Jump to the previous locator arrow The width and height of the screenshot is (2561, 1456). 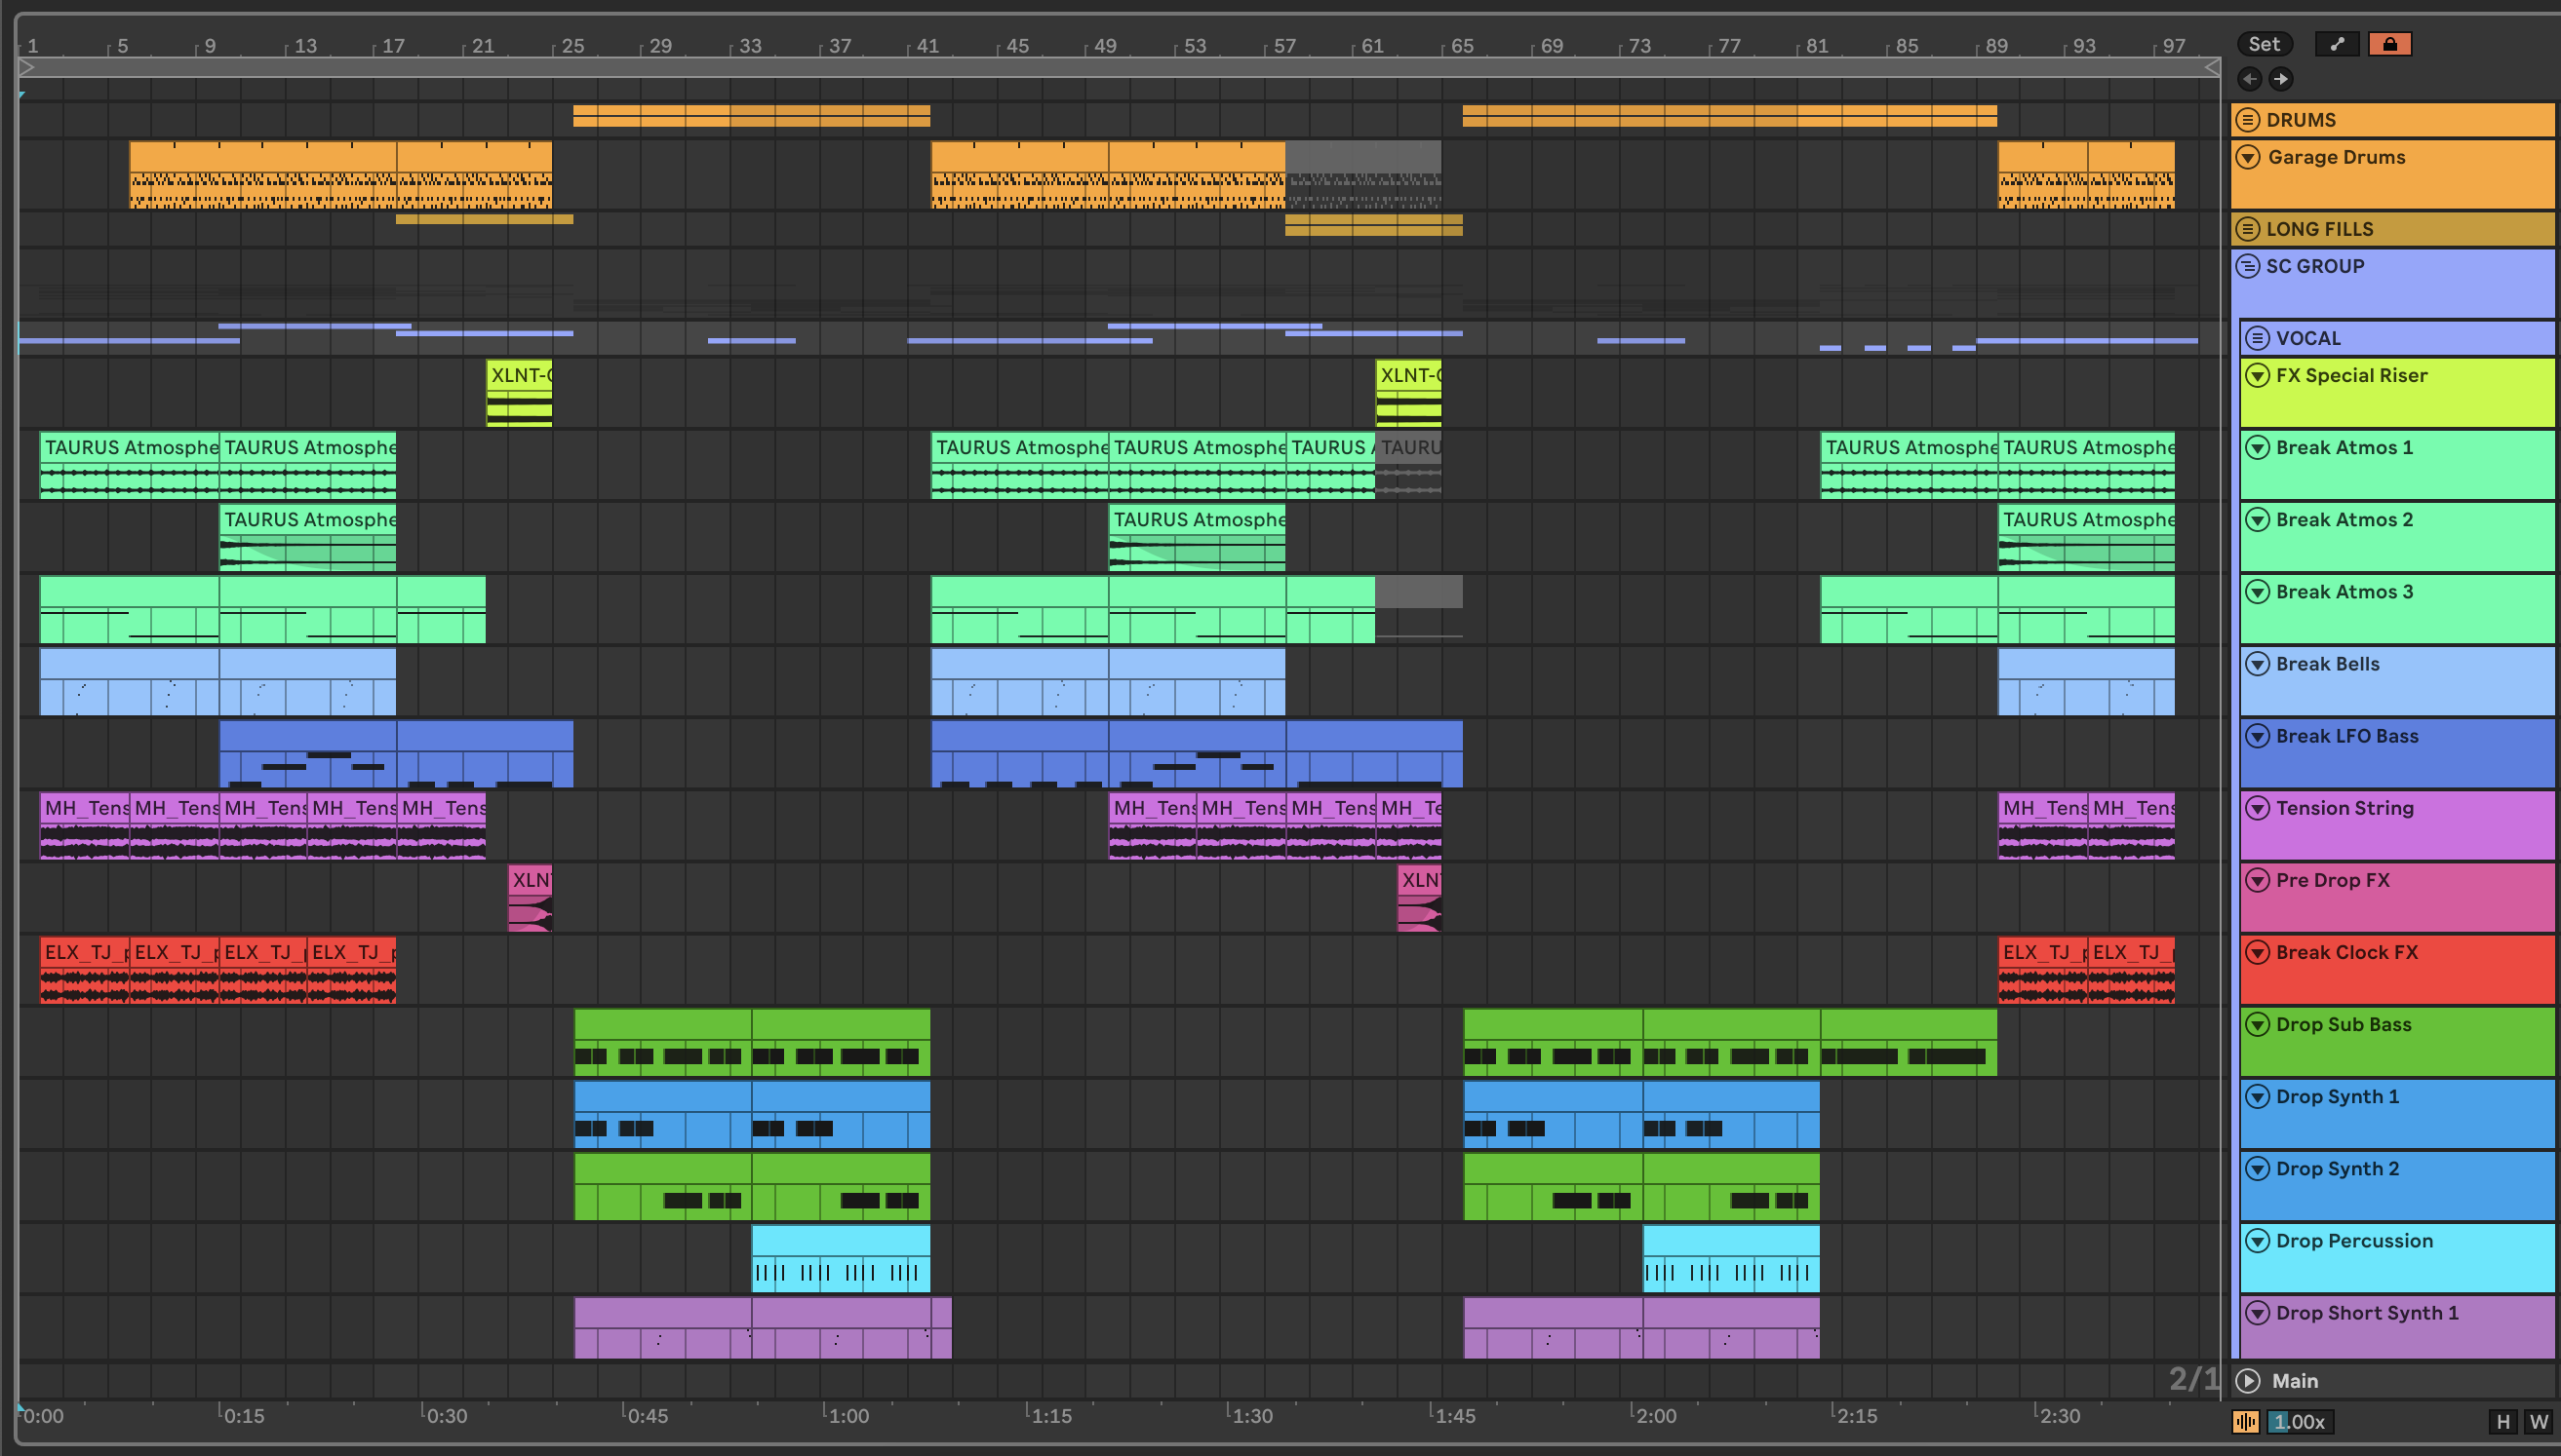pos(2249,78)
